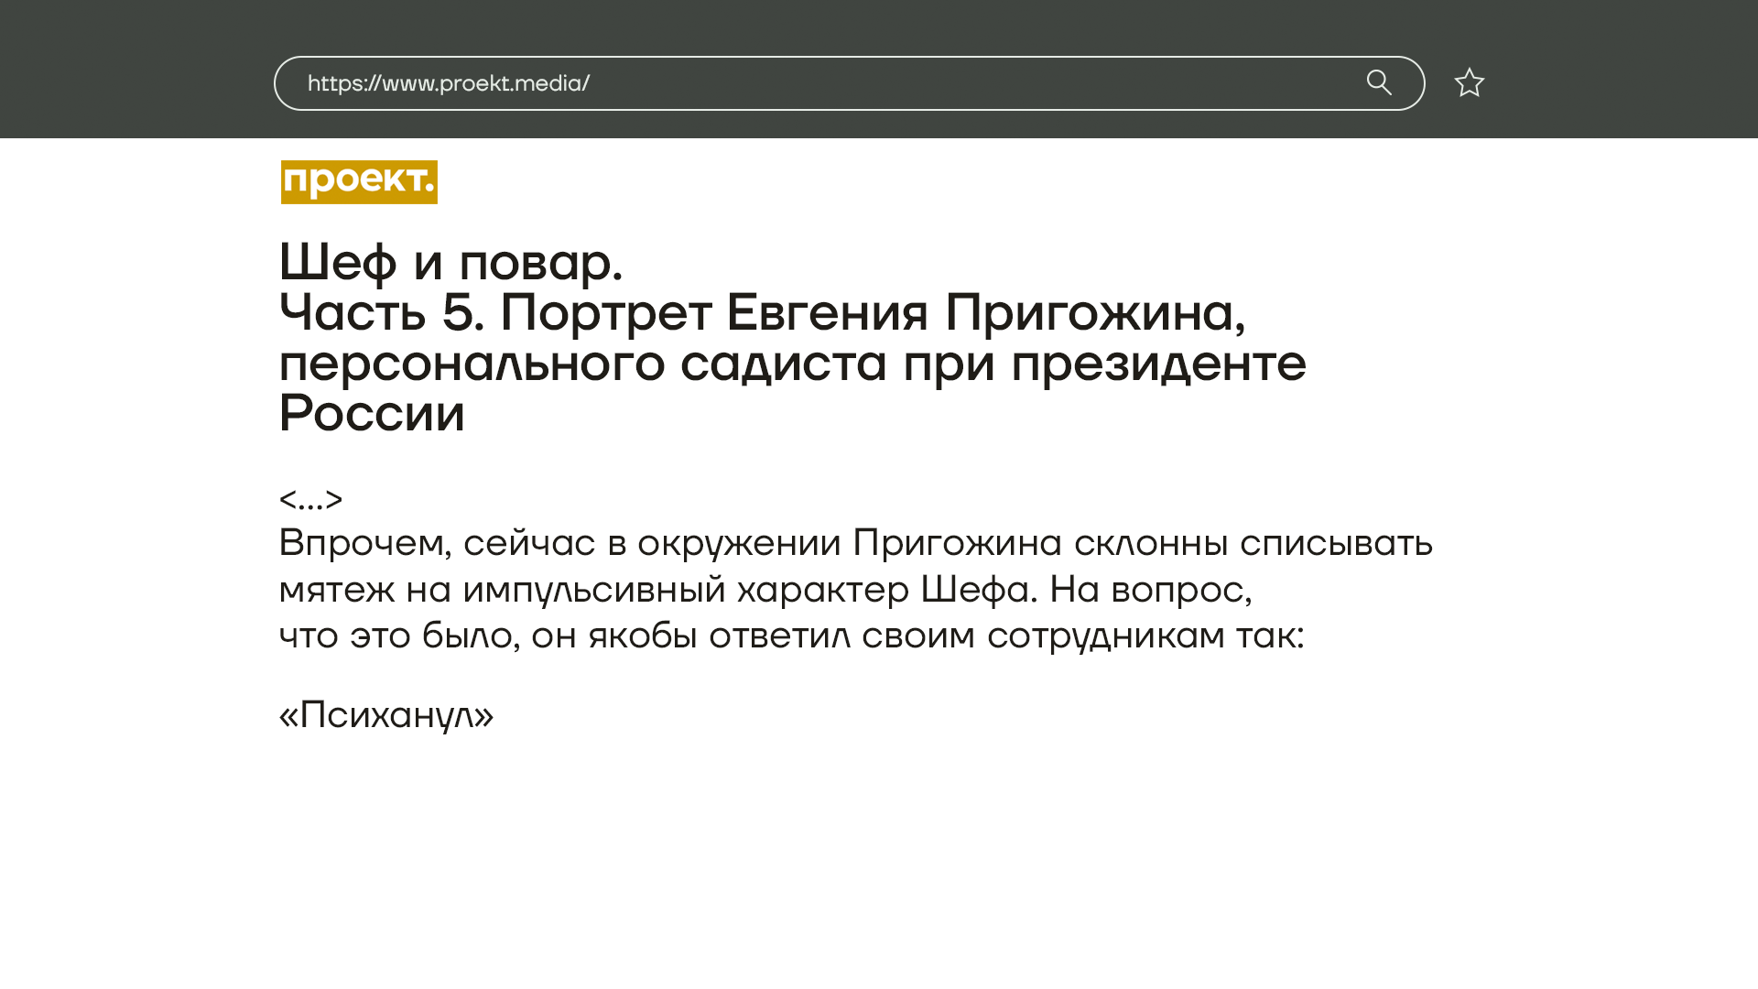Click the word "Шефа" in body text
1758x989 pixels.
click(x=978, y=589)
